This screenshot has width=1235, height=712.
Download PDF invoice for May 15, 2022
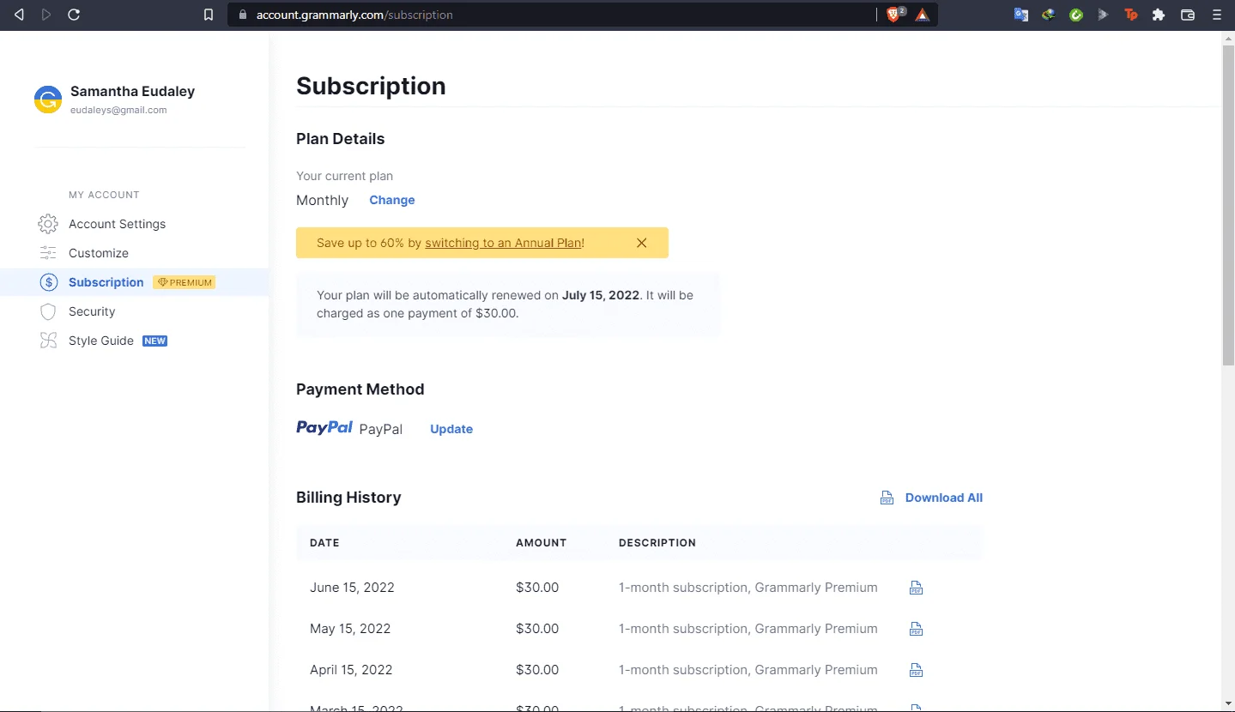916,629
